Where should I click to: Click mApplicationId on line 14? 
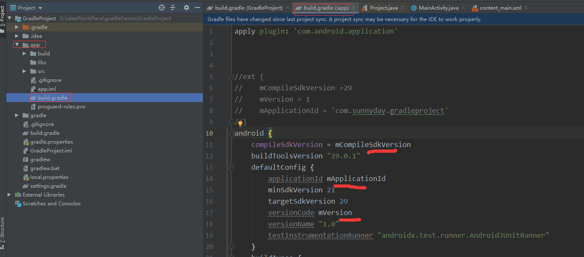tap(356, 178)
